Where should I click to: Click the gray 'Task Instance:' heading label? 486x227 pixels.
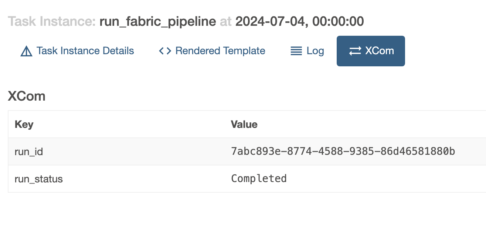52,21
